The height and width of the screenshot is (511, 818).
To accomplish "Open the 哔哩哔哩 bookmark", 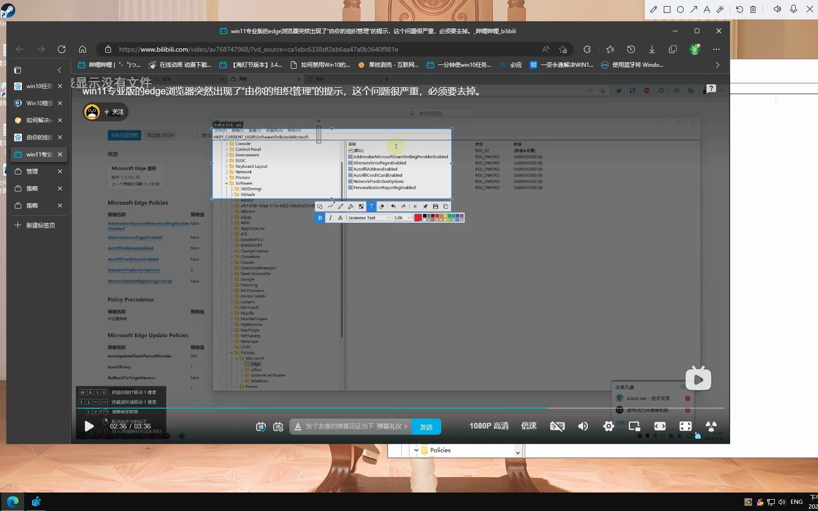I will (x=109, y=65).
